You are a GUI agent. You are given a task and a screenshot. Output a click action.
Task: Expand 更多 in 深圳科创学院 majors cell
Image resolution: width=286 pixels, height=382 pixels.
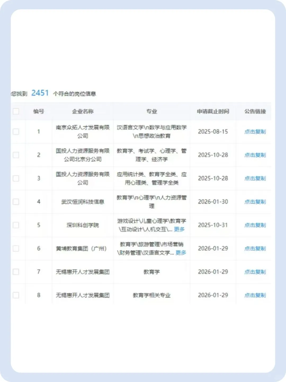click(179, 229)
